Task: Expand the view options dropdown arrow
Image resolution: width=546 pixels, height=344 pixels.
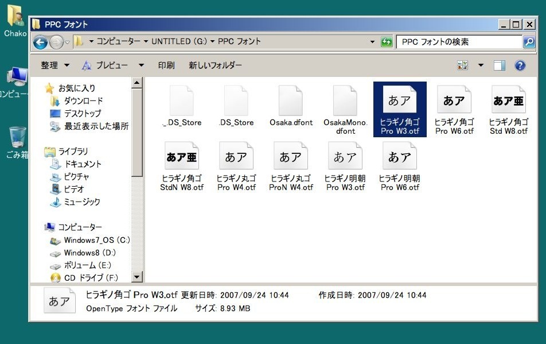Action: click(481, 65)
